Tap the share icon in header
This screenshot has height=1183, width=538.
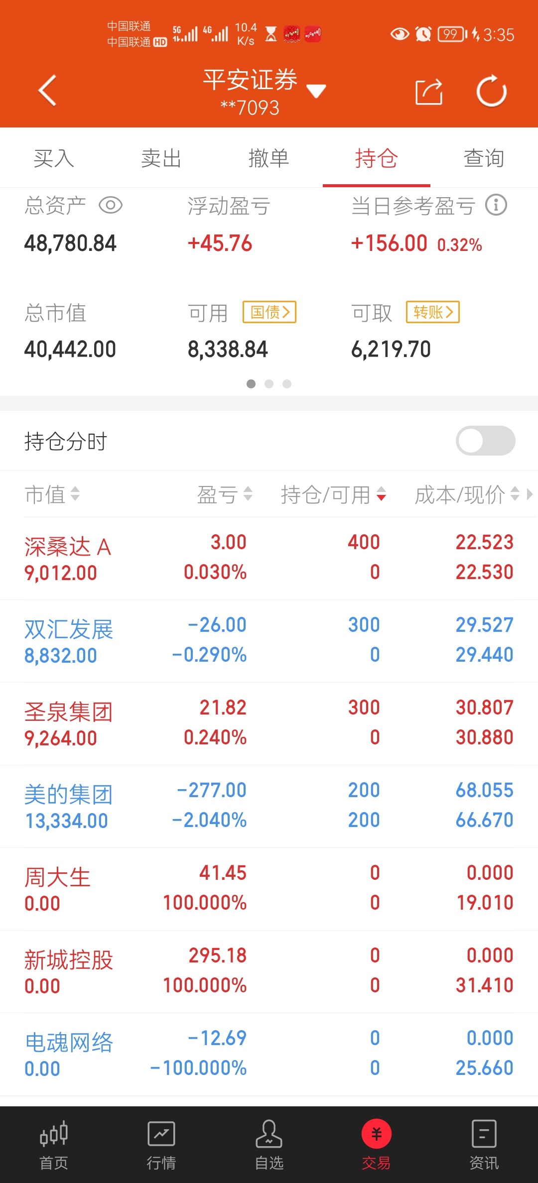428,92
